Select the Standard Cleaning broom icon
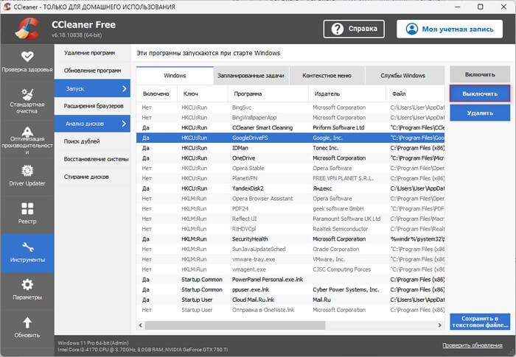Screen dimensions: 516x357 point(27,94)
